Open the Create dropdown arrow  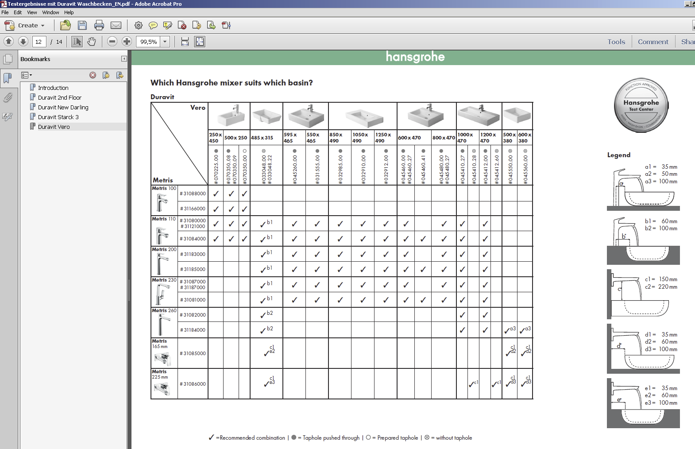pos(42,26)
